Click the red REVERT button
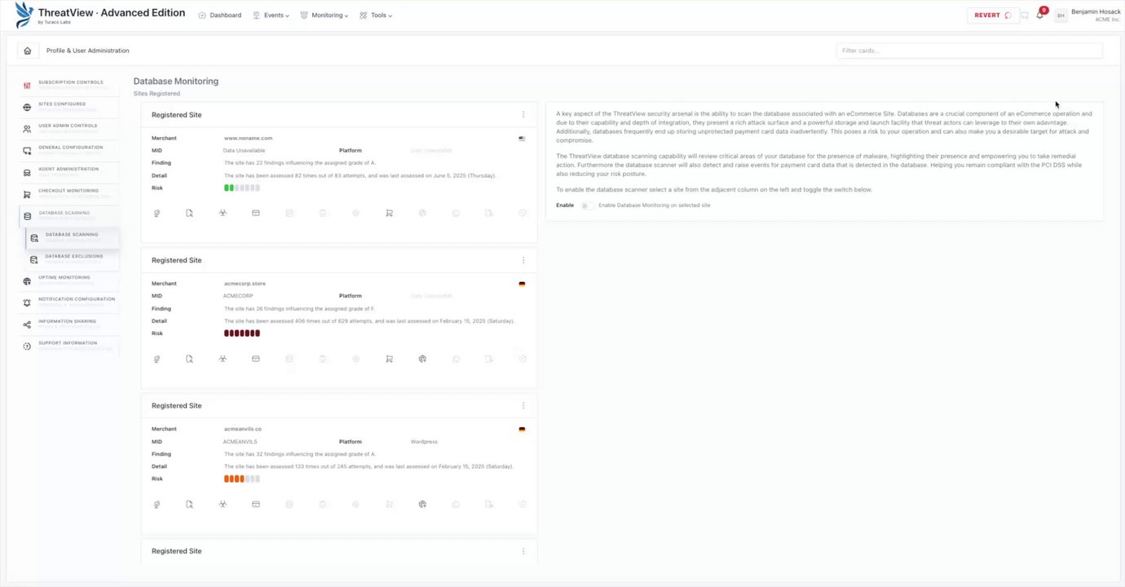The height and width of the screenshot is (587, 1125). click(993, 15)
